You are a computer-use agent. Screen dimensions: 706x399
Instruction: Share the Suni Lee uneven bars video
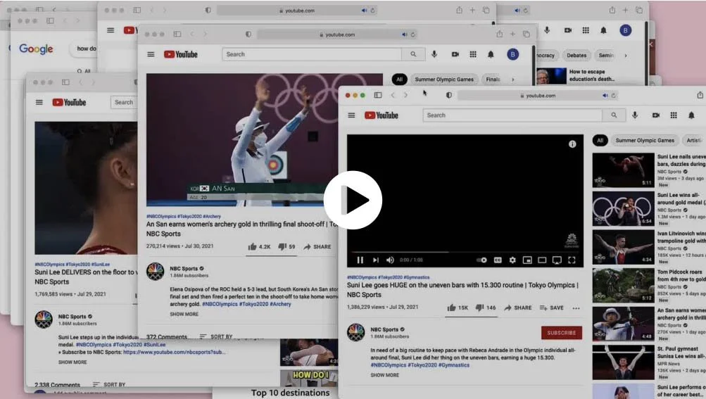[518, 308]
